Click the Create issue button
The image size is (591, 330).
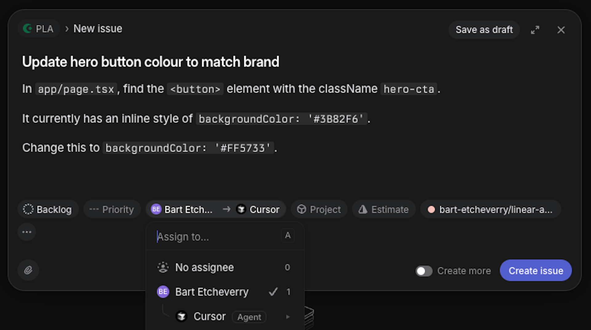[536, 271]
